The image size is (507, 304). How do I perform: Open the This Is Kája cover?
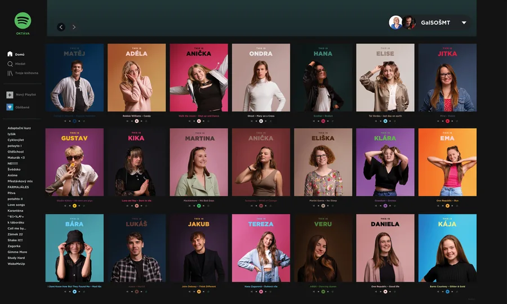[447, 248]
